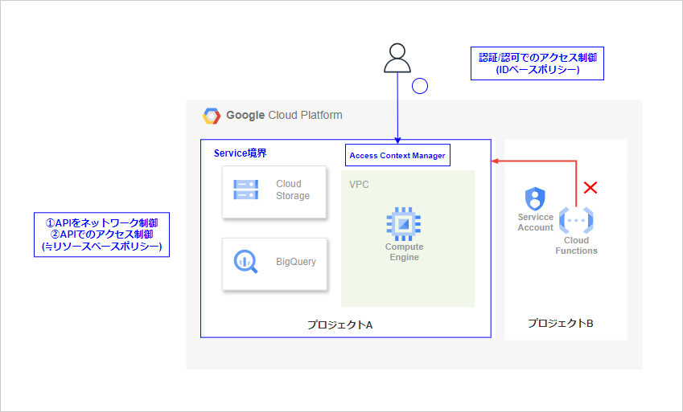Click the user person icon at top
This screenshot has width=683, height=412.
[397, 58]
